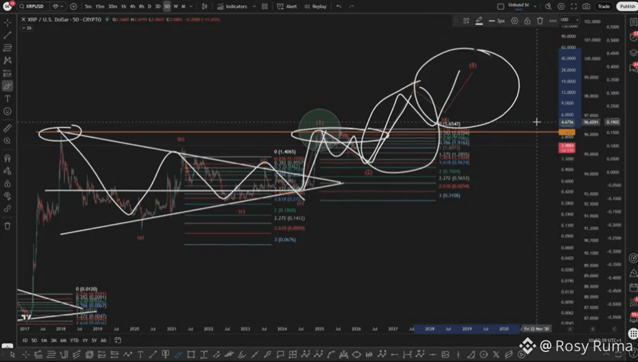Toggle magnet mode in left sidebar
The width and height of the screenshot is (638, 362).
pyautogui.click(x=7, y=158)
